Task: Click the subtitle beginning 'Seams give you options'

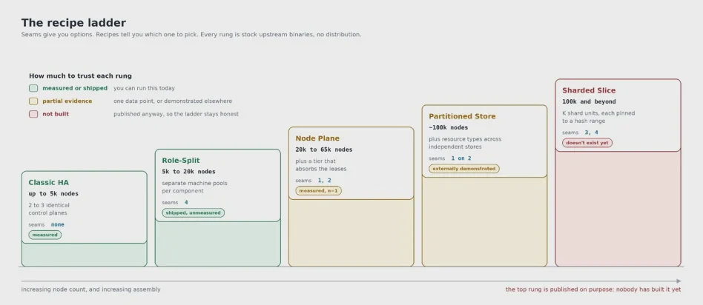Action: click(x=191, y=35)
